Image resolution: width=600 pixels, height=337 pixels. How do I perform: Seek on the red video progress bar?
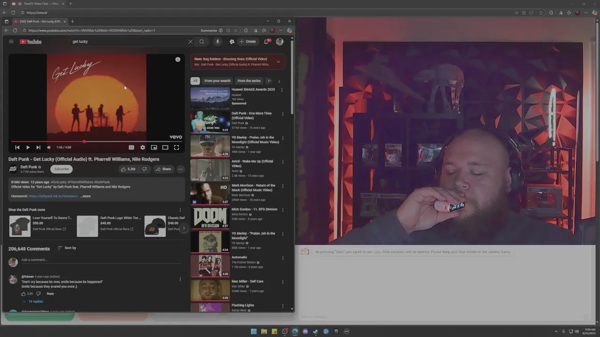coord(97,141)
